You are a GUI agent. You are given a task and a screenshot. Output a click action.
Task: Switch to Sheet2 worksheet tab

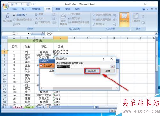(29, 107)
